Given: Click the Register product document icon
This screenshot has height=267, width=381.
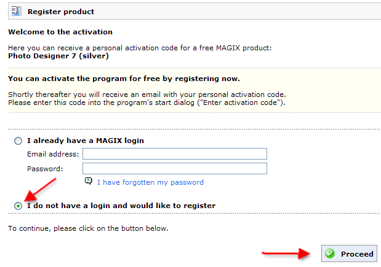Looking at the screenshot, I should [16, 11].
